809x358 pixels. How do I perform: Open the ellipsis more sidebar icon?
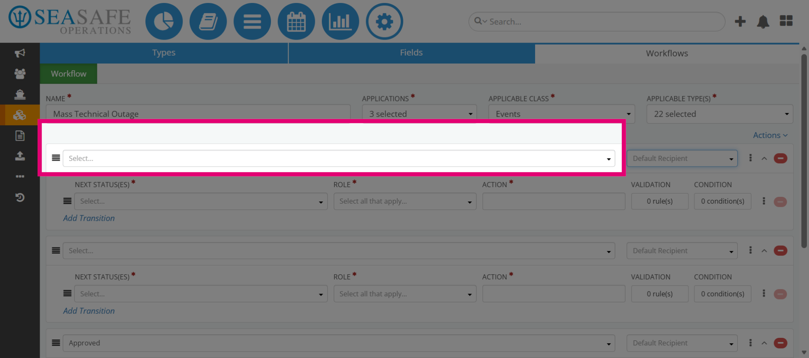20,176
